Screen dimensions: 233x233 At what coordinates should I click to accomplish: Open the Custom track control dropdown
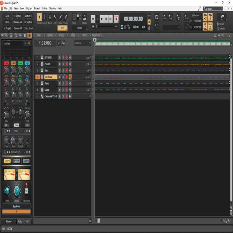[83, 43]
